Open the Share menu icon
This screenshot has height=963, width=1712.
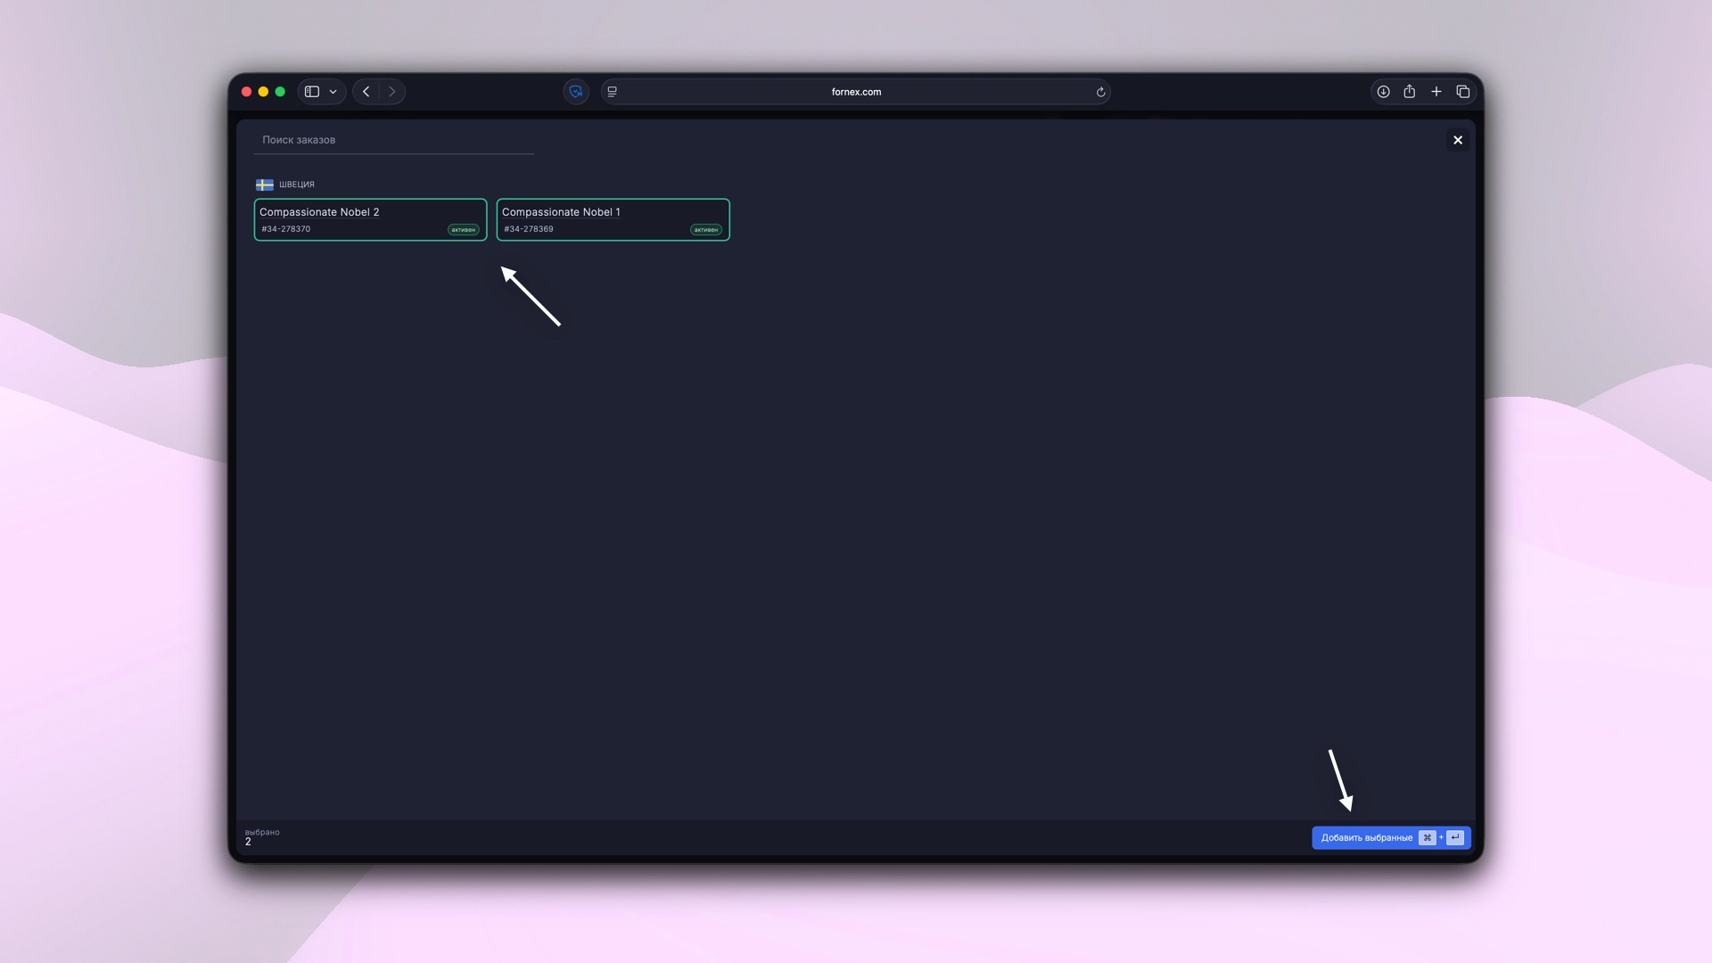point(1409,92)
